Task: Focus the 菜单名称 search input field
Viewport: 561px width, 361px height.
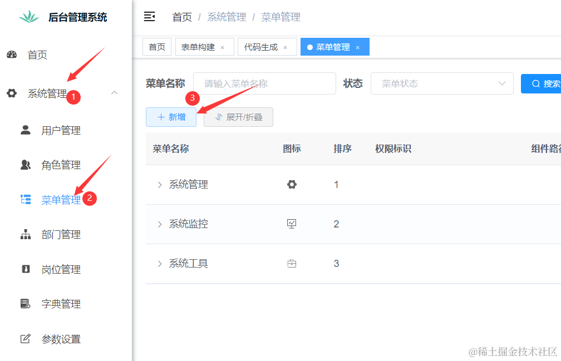Action: [x=264, y=83]
